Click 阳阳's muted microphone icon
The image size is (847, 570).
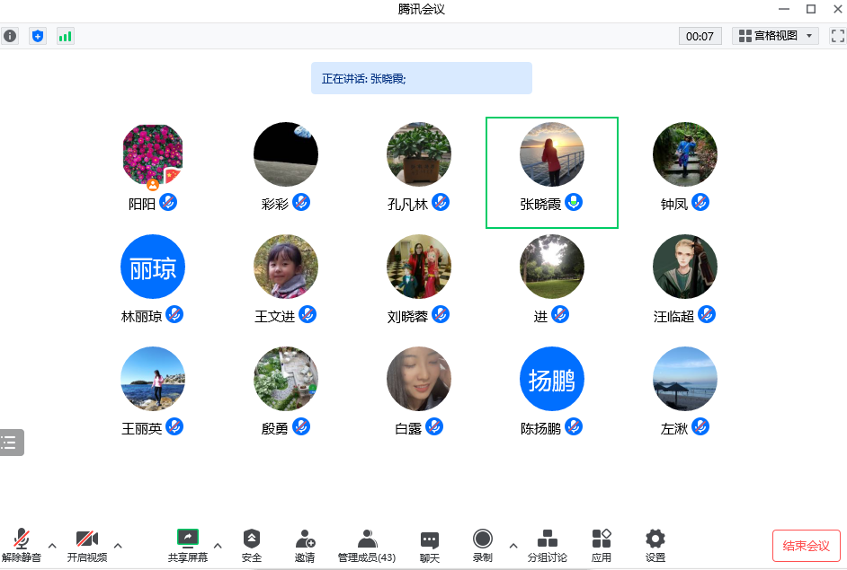coord(168,203)
